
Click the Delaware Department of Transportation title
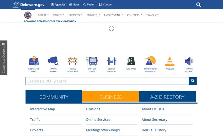(50, 21)
